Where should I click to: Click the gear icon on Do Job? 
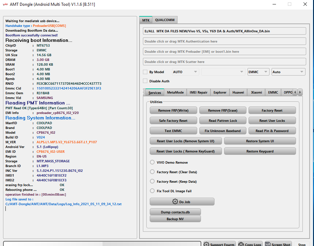(175, 201)
